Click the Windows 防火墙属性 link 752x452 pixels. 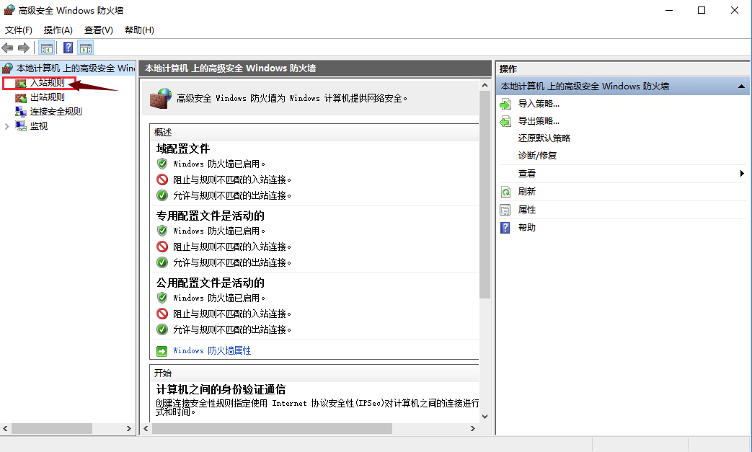tap(212, 351)
